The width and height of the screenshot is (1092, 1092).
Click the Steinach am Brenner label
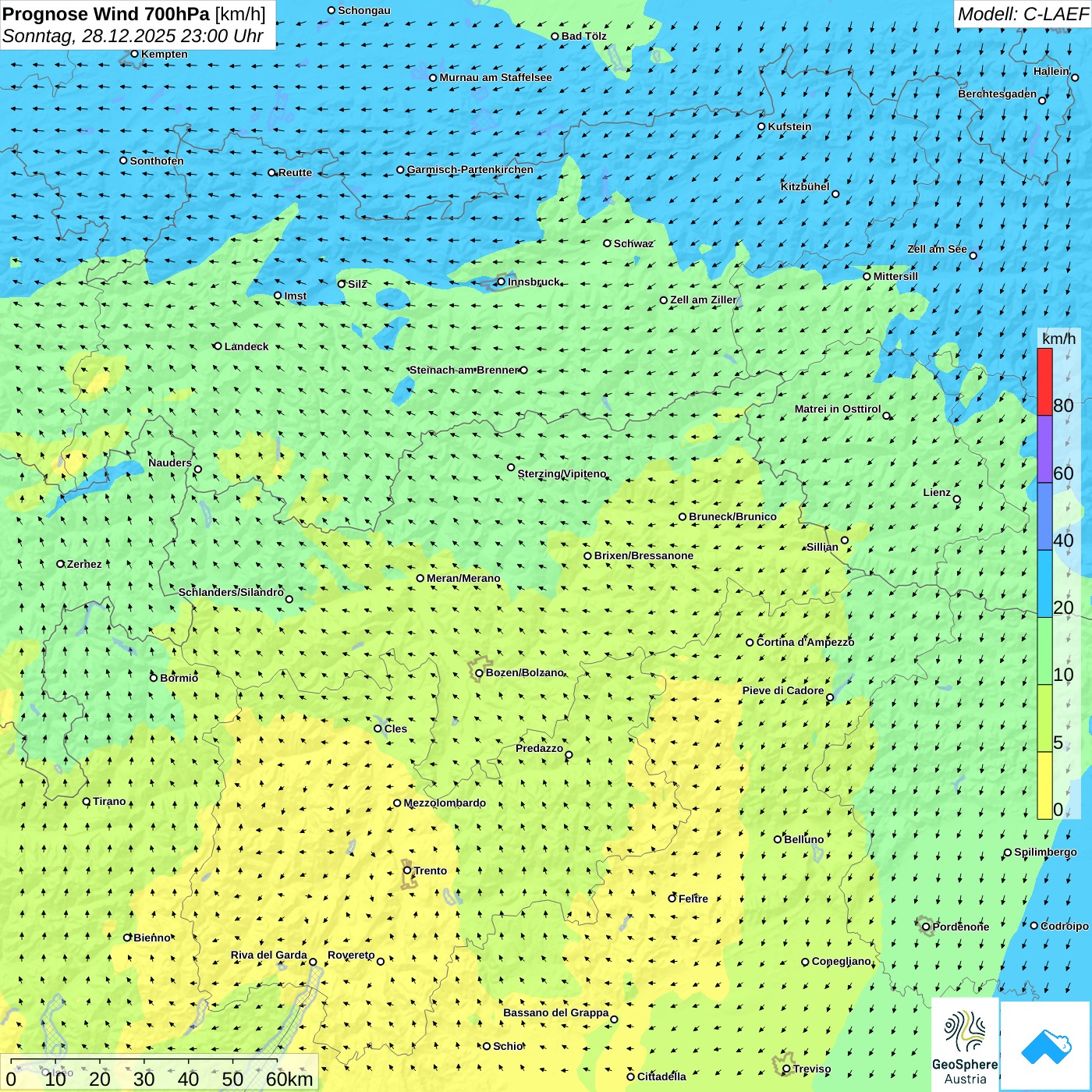(463, 370)
